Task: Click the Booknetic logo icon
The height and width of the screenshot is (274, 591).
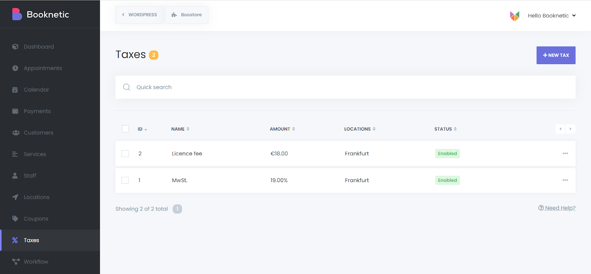Action: click(x=17, y=14)
